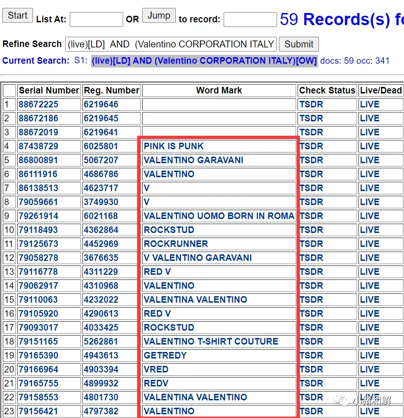Open VALENTINO GARAVANI trademark record

pos(193,160)
